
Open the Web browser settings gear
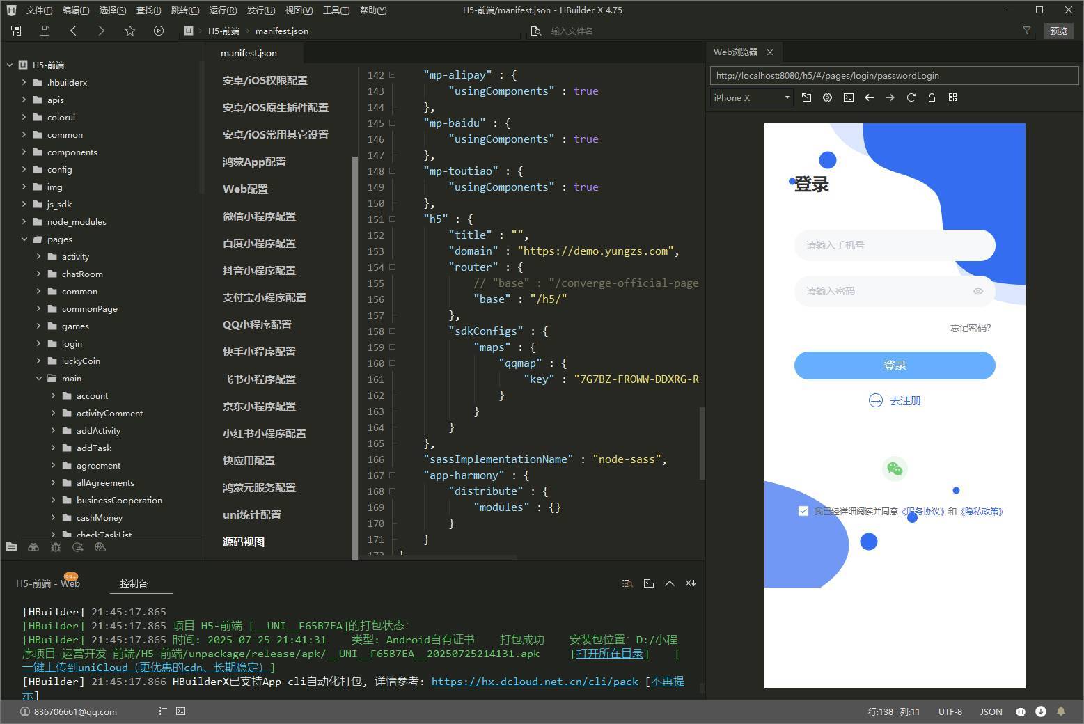click(x=827, y=97)
